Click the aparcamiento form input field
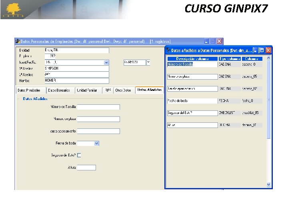Viewport: 288px width, 216px height. pyautogui.click(x=98, y=131)
